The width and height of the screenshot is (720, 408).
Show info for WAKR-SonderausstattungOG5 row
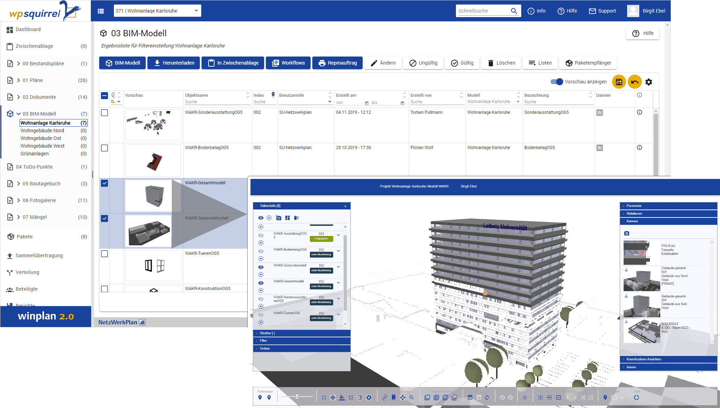(639, 112)
